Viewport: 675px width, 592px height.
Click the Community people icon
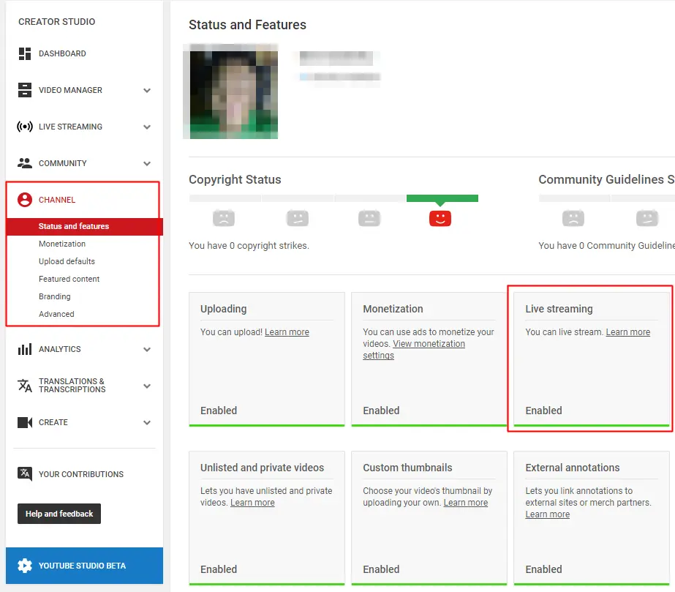25,163
